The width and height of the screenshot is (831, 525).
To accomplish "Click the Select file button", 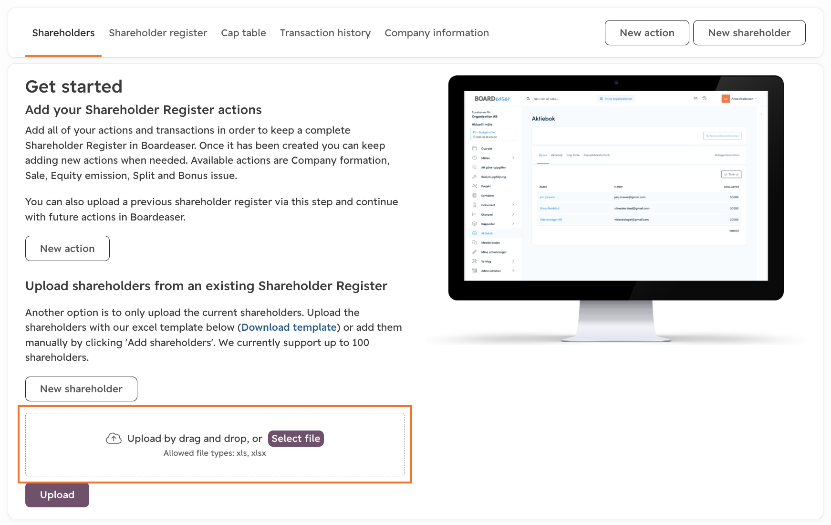I will [x=296, y=439].
